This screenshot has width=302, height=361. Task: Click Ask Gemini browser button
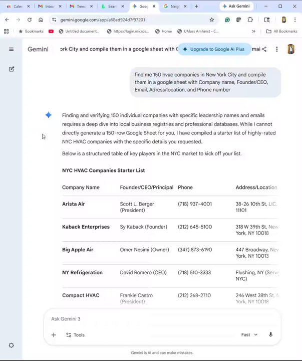236,6
